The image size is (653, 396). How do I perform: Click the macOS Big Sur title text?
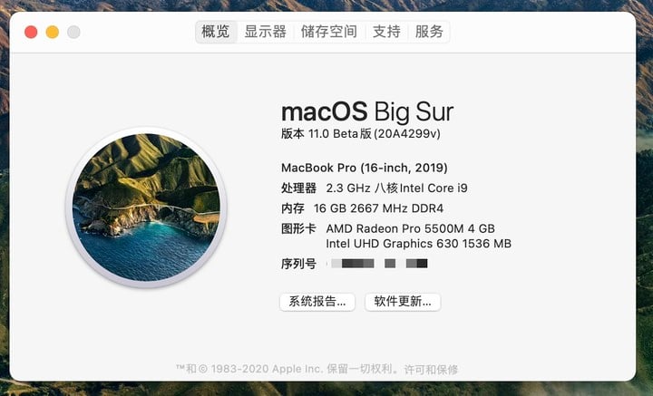click(x=367, y=111)
